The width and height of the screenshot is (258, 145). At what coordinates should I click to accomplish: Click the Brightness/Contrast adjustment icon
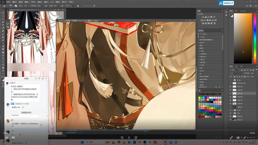point(203,17)
